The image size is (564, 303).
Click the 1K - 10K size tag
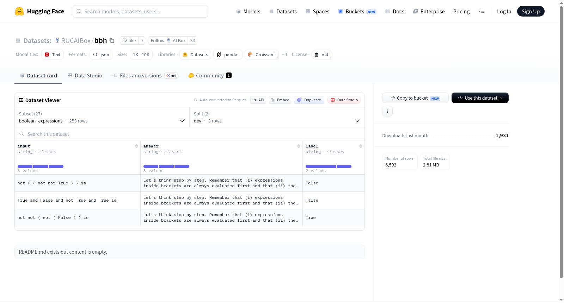click(x=141, y=55)
